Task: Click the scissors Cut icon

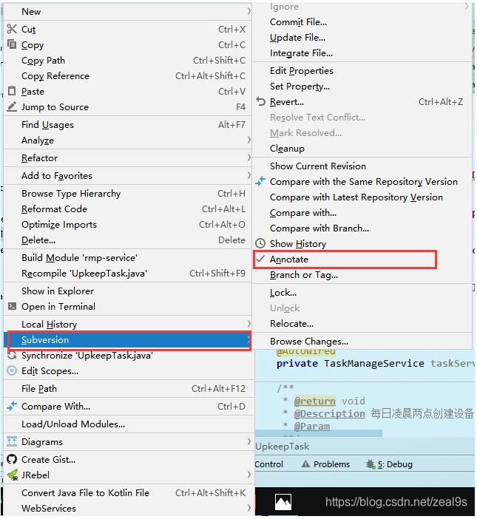Action: pos(12,29)
